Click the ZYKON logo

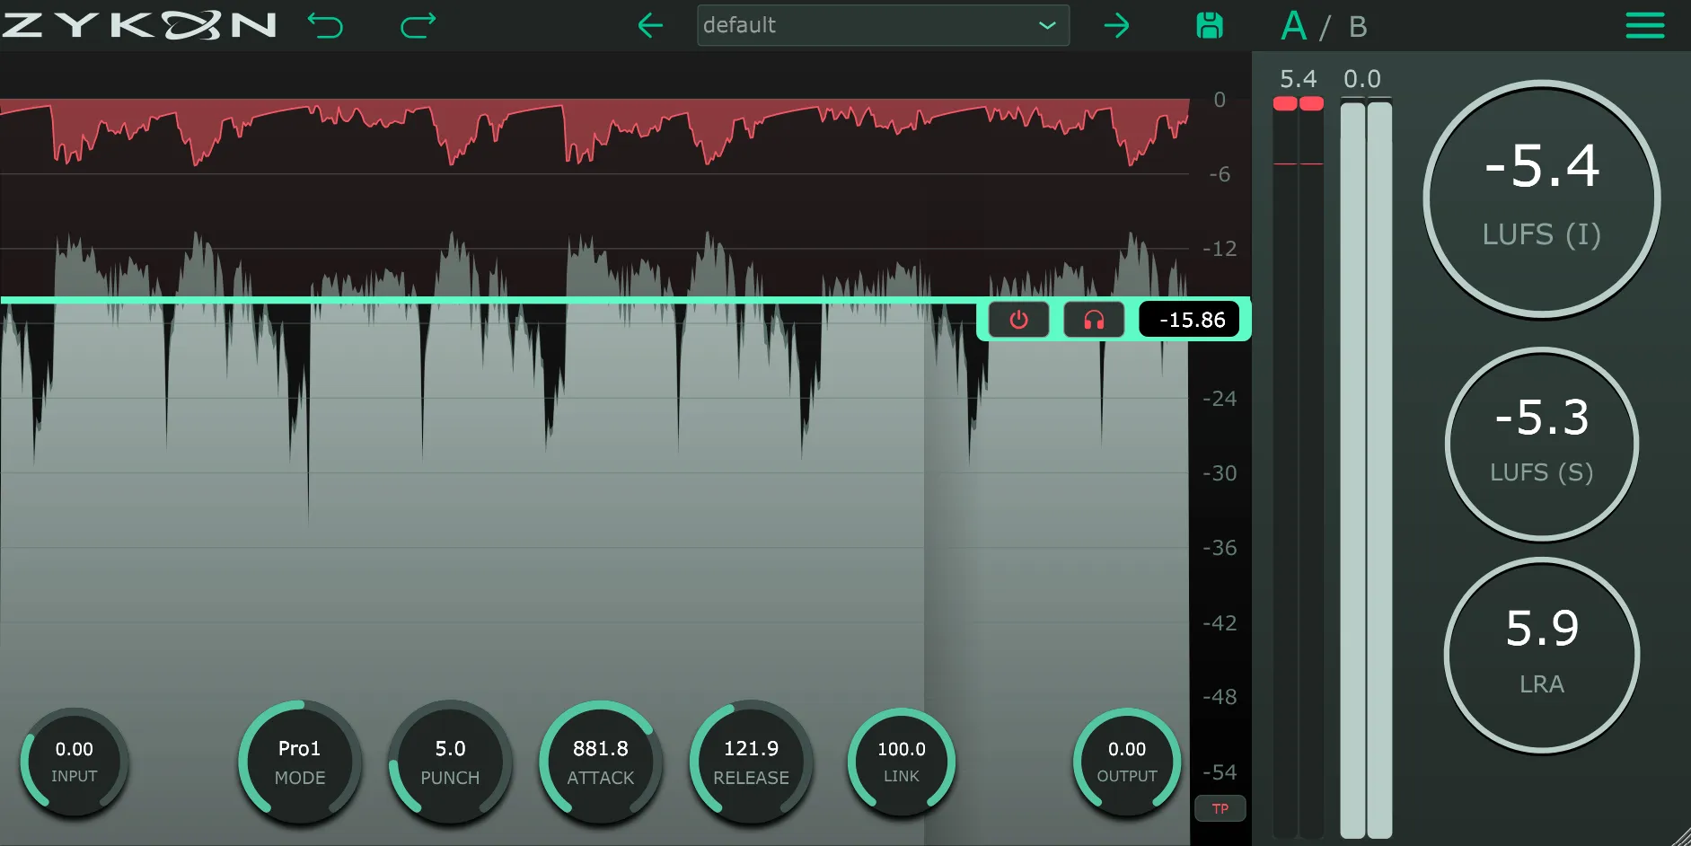(x=139, y=25)
